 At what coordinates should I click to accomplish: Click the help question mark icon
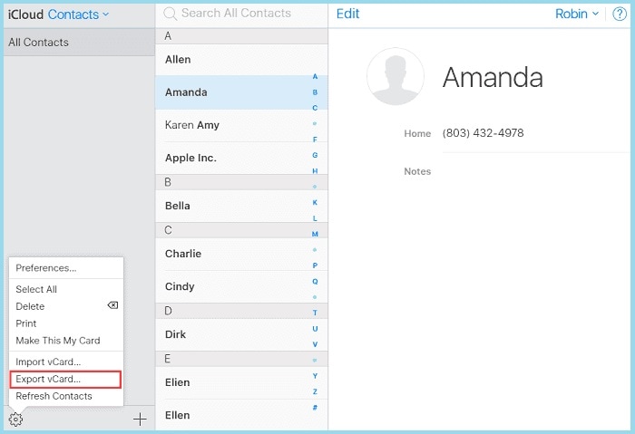620,14
